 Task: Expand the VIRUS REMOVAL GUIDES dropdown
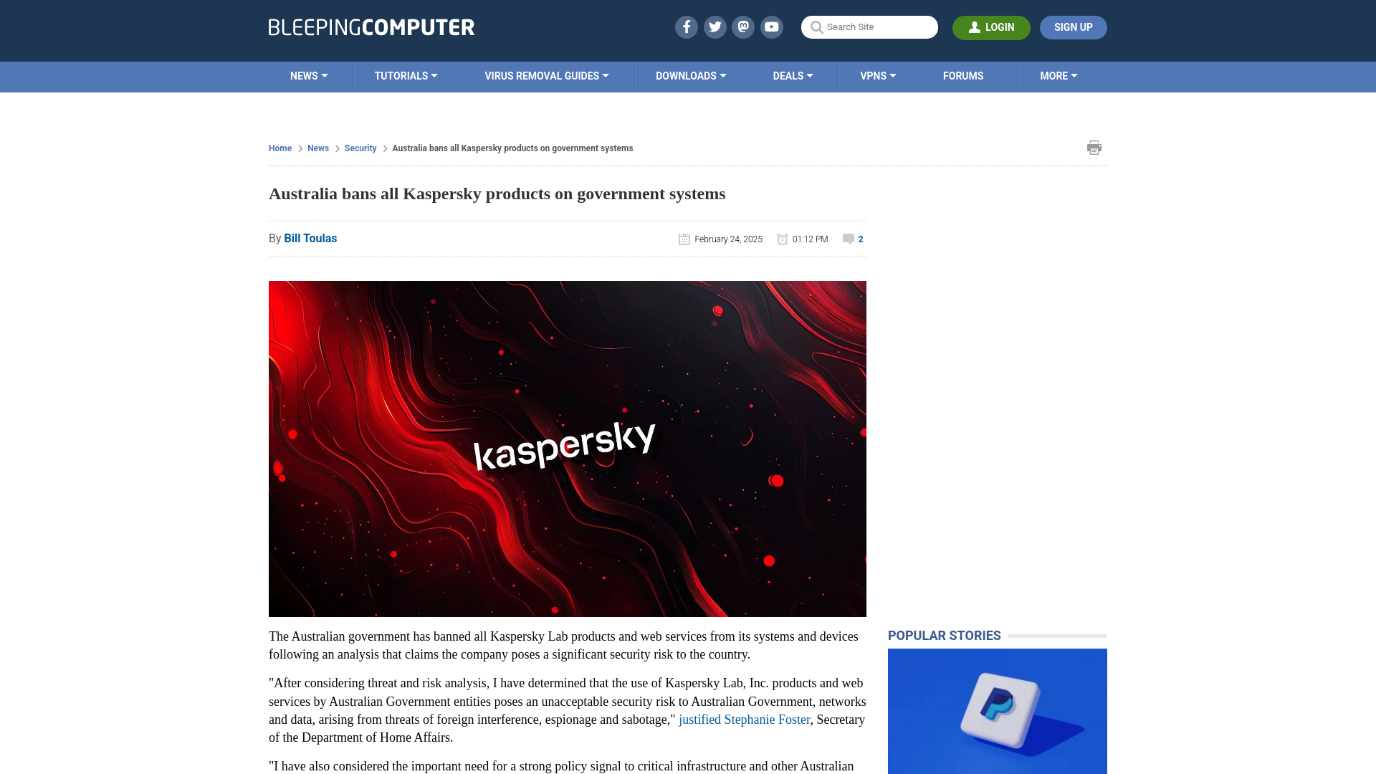[x=546, y=75]
